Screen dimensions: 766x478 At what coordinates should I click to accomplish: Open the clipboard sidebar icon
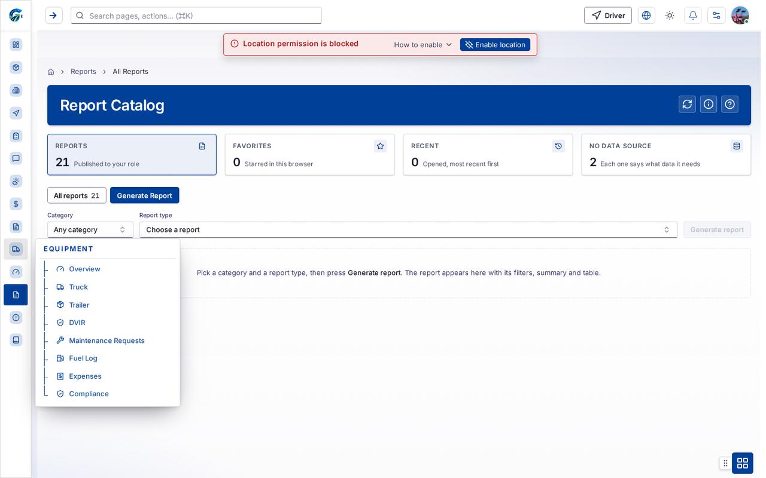(x=16, y=136)
